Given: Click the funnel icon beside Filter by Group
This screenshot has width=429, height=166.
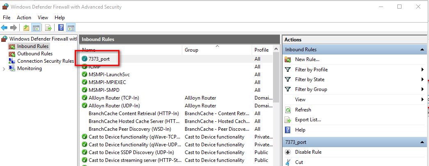Looking at the screenshot, I should (x=288, y=89).
